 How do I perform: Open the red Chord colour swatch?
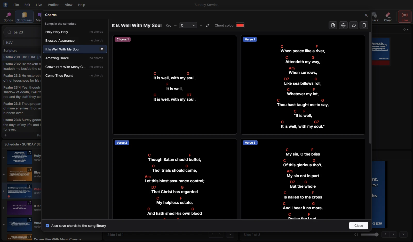point(240,25)
